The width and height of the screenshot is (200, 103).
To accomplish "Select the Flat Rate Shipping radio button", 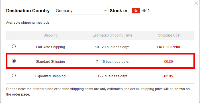I will coord(14,46).
